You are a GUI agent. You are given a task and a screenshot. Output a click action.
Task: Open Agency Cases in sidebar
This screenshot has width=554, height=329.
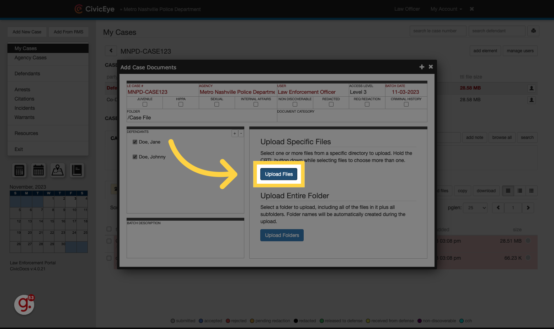48,58
